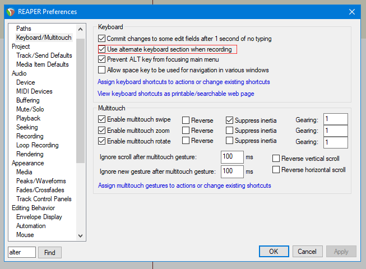Screen dimensions: 366x269
Task: Select 'MIDI Devices' in the category tree
Action: click(34, 91)
